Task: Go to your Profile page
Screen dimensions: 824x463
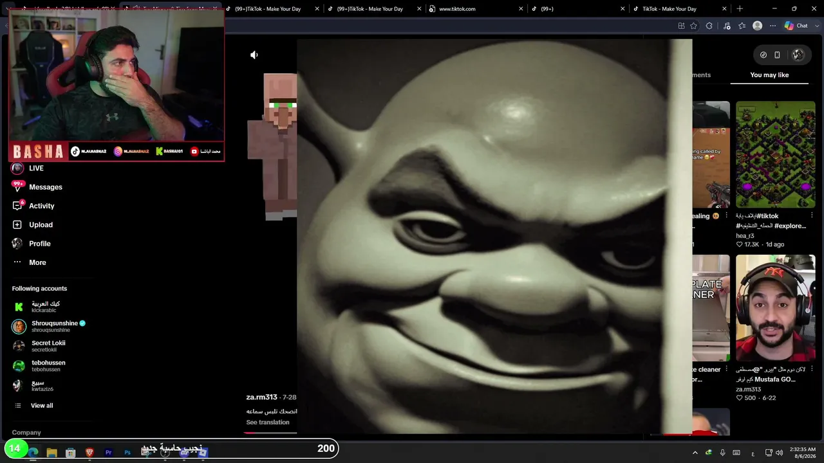Action: [x=32, y=244]
